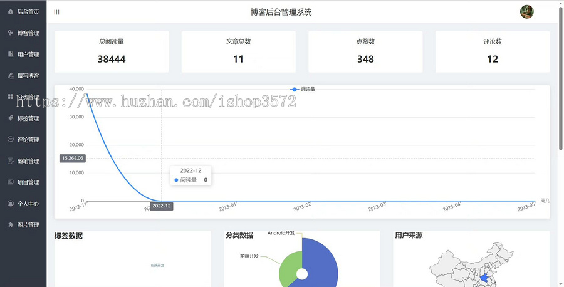Click the 2023-05 x-axis label
564x287 pixels.
coord(526,207)
